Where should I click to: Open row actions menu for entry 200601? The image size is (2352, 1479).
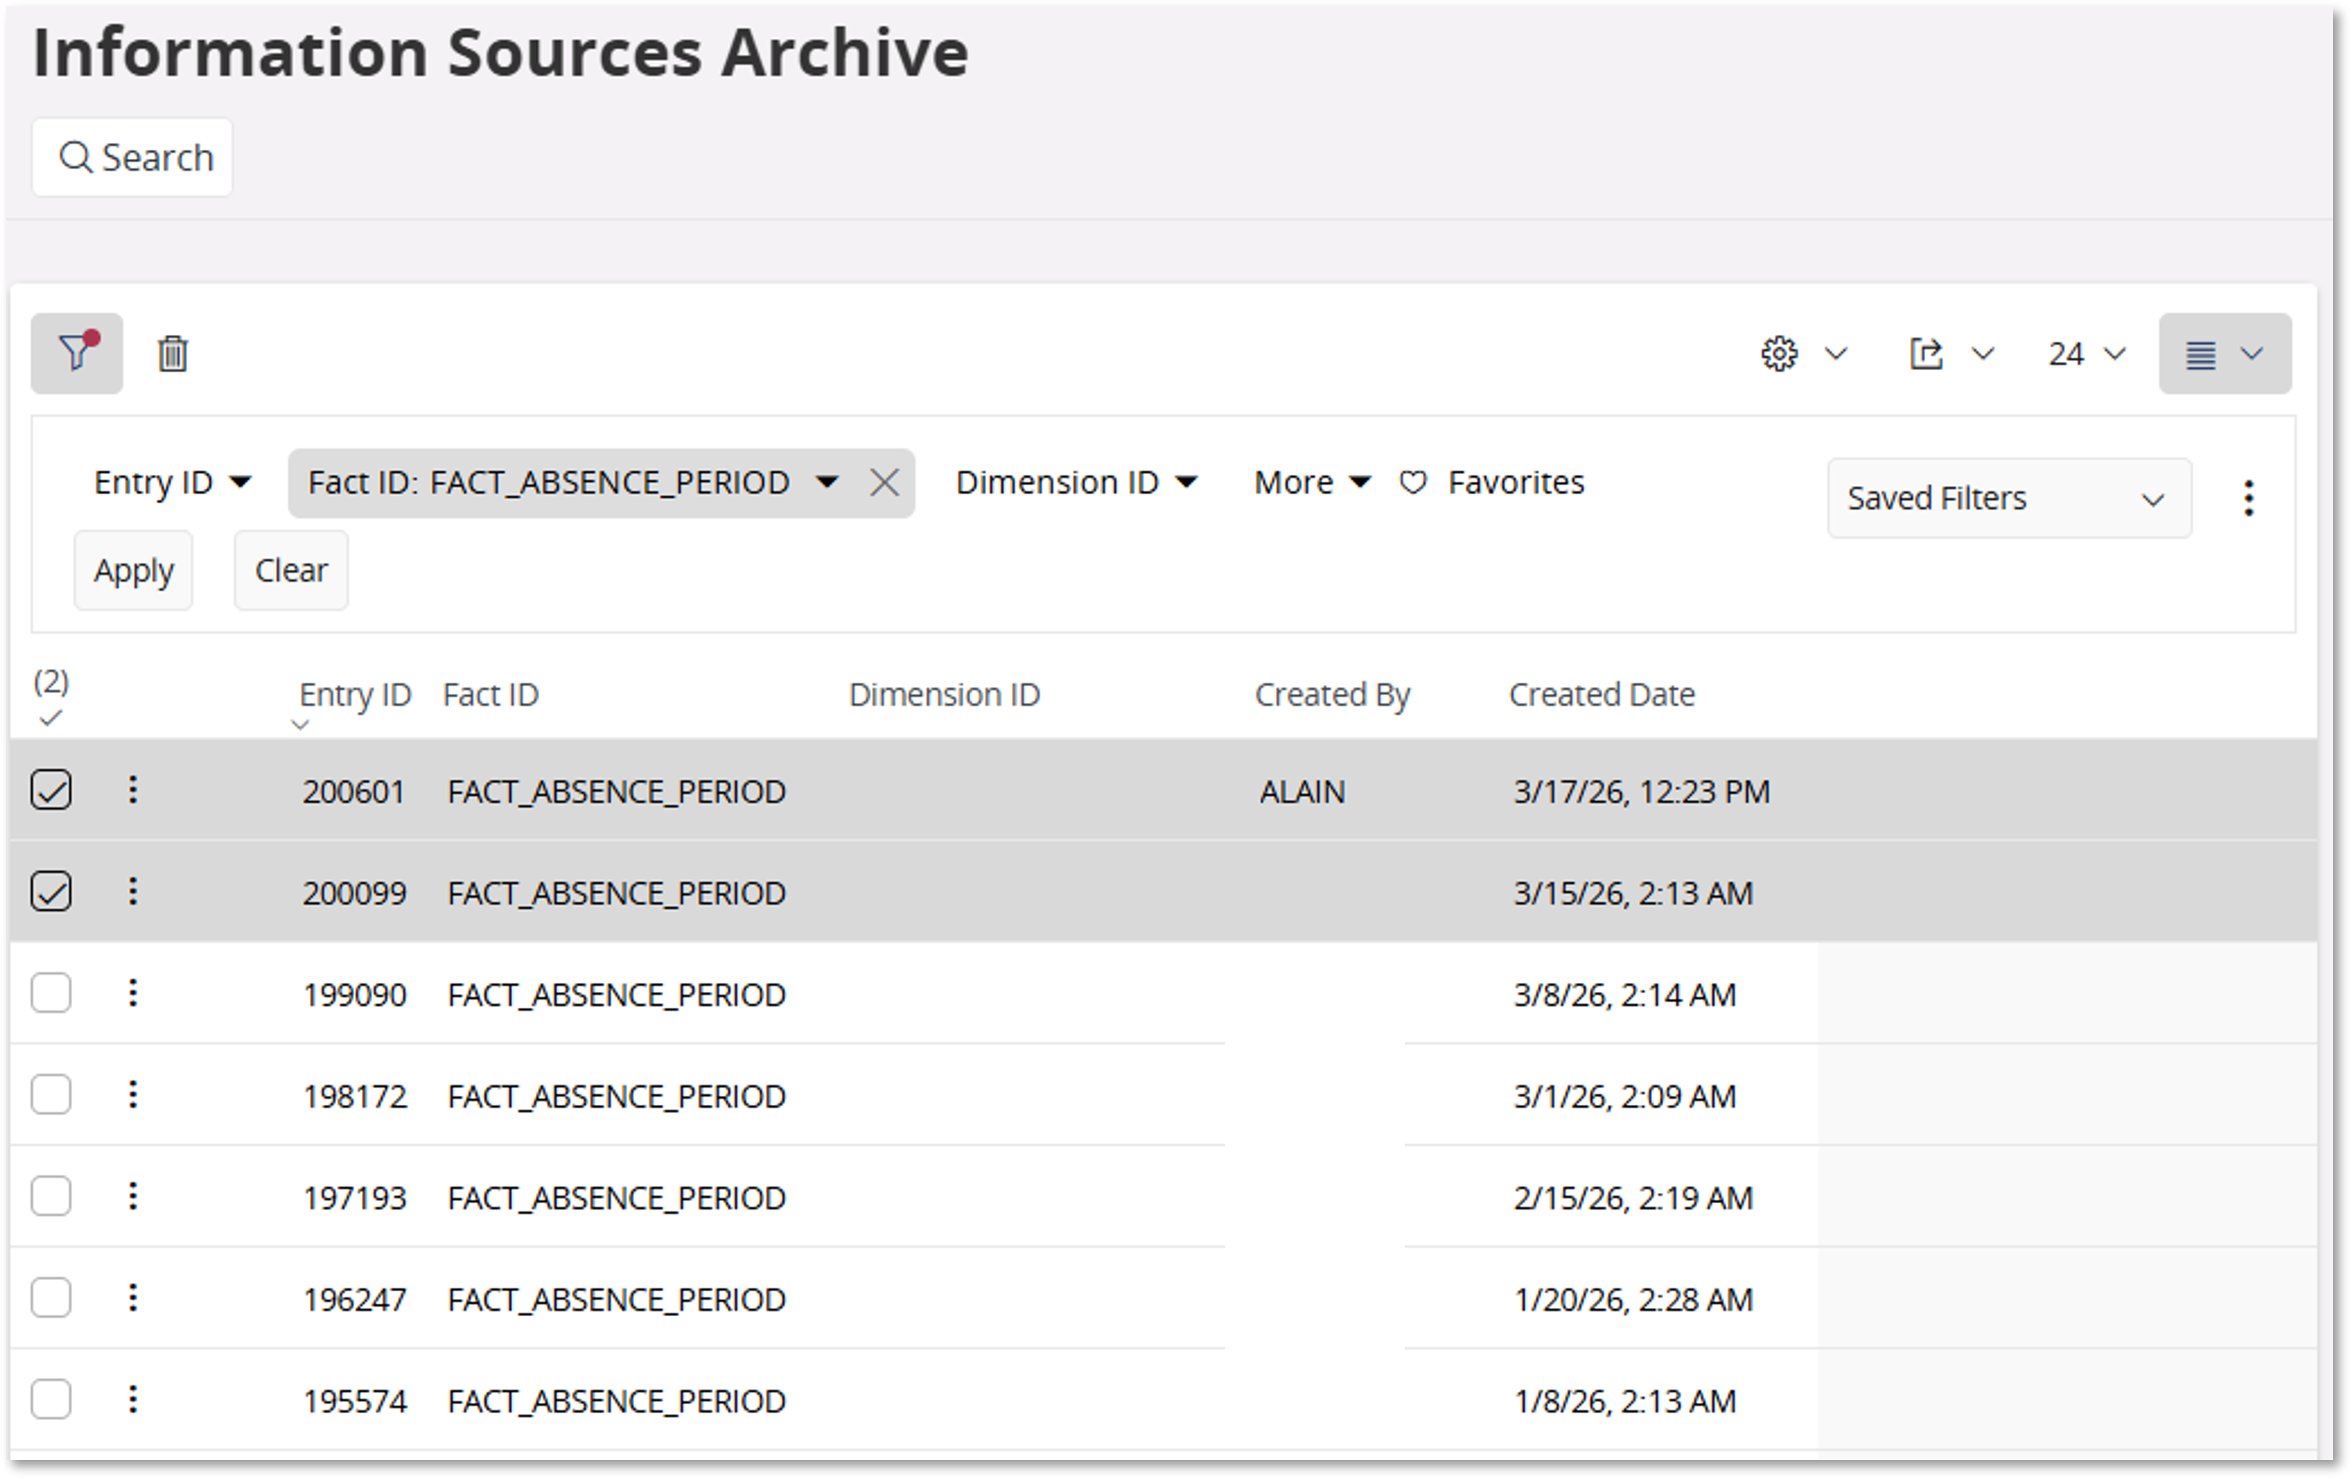coord(133,790)
